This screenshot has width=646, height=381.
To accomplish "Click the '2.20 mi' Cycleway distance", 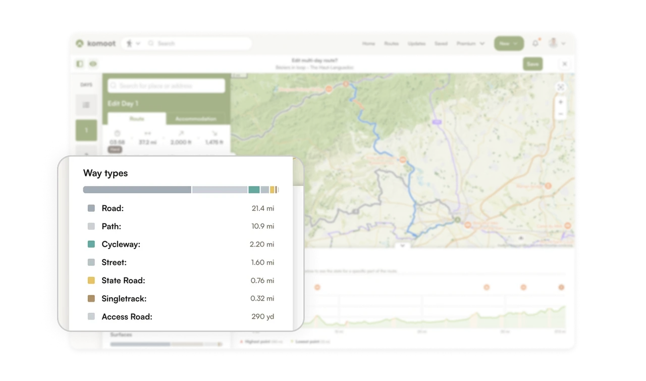I will [x=262, y=244].
